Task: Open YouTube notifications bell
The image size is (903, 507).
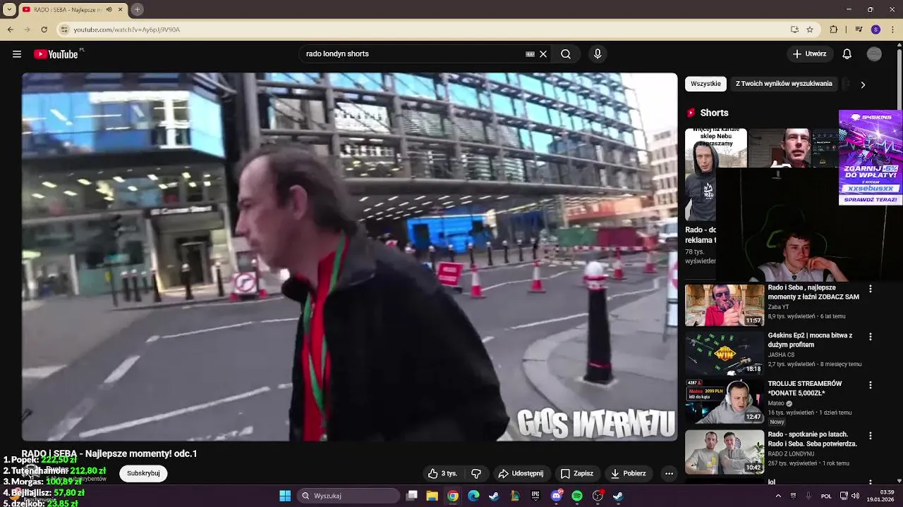Action: pyautogui.click(x=847, y=54)
